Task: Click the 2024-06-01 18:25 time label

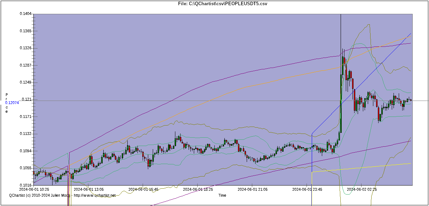Action: pos(198,190)
